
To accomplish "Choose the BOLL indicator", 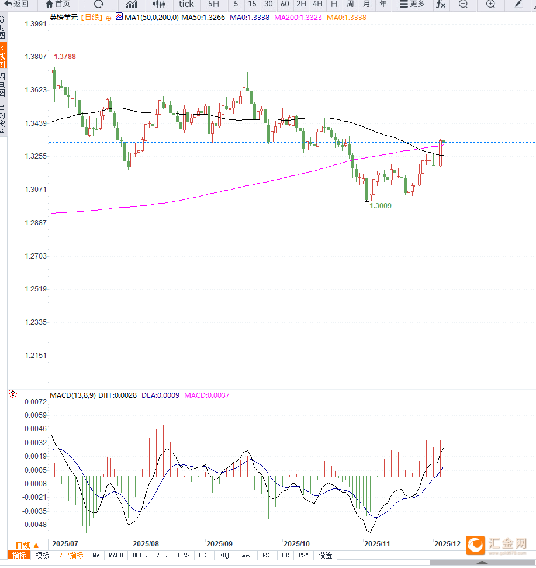I will pyautogui.click(x=139, y=555).
